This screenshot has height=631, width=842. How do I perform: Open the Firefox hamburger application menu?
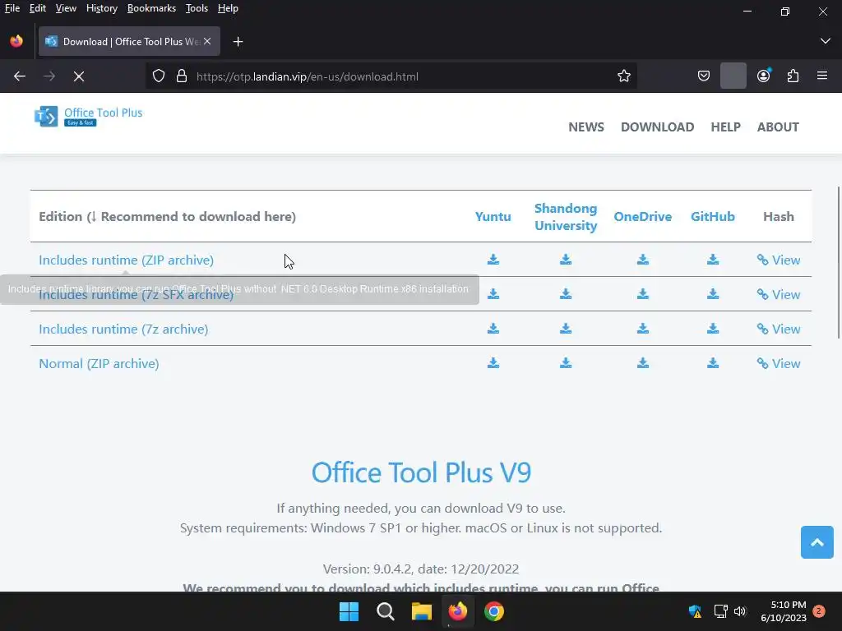coord(821,76)
